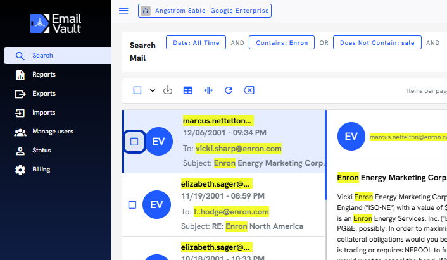Check the marcus.nettelton email checkbox
The height and width of the screenshot is (260, 447).
point(134,142)
